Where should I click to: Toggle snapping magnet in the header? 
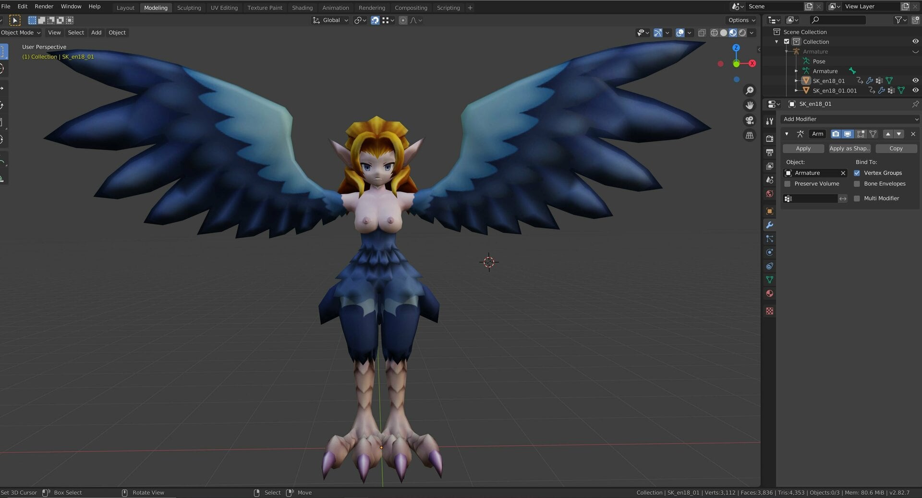click(x=375, y=20)
